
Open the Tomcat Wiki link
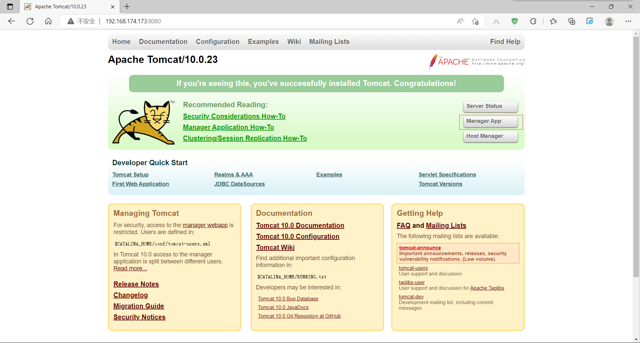(x=275, y=247)
